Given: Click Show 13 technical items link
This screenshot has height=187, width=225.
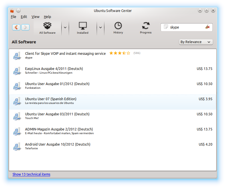Looking at the screenshot, I should [31, 174].
